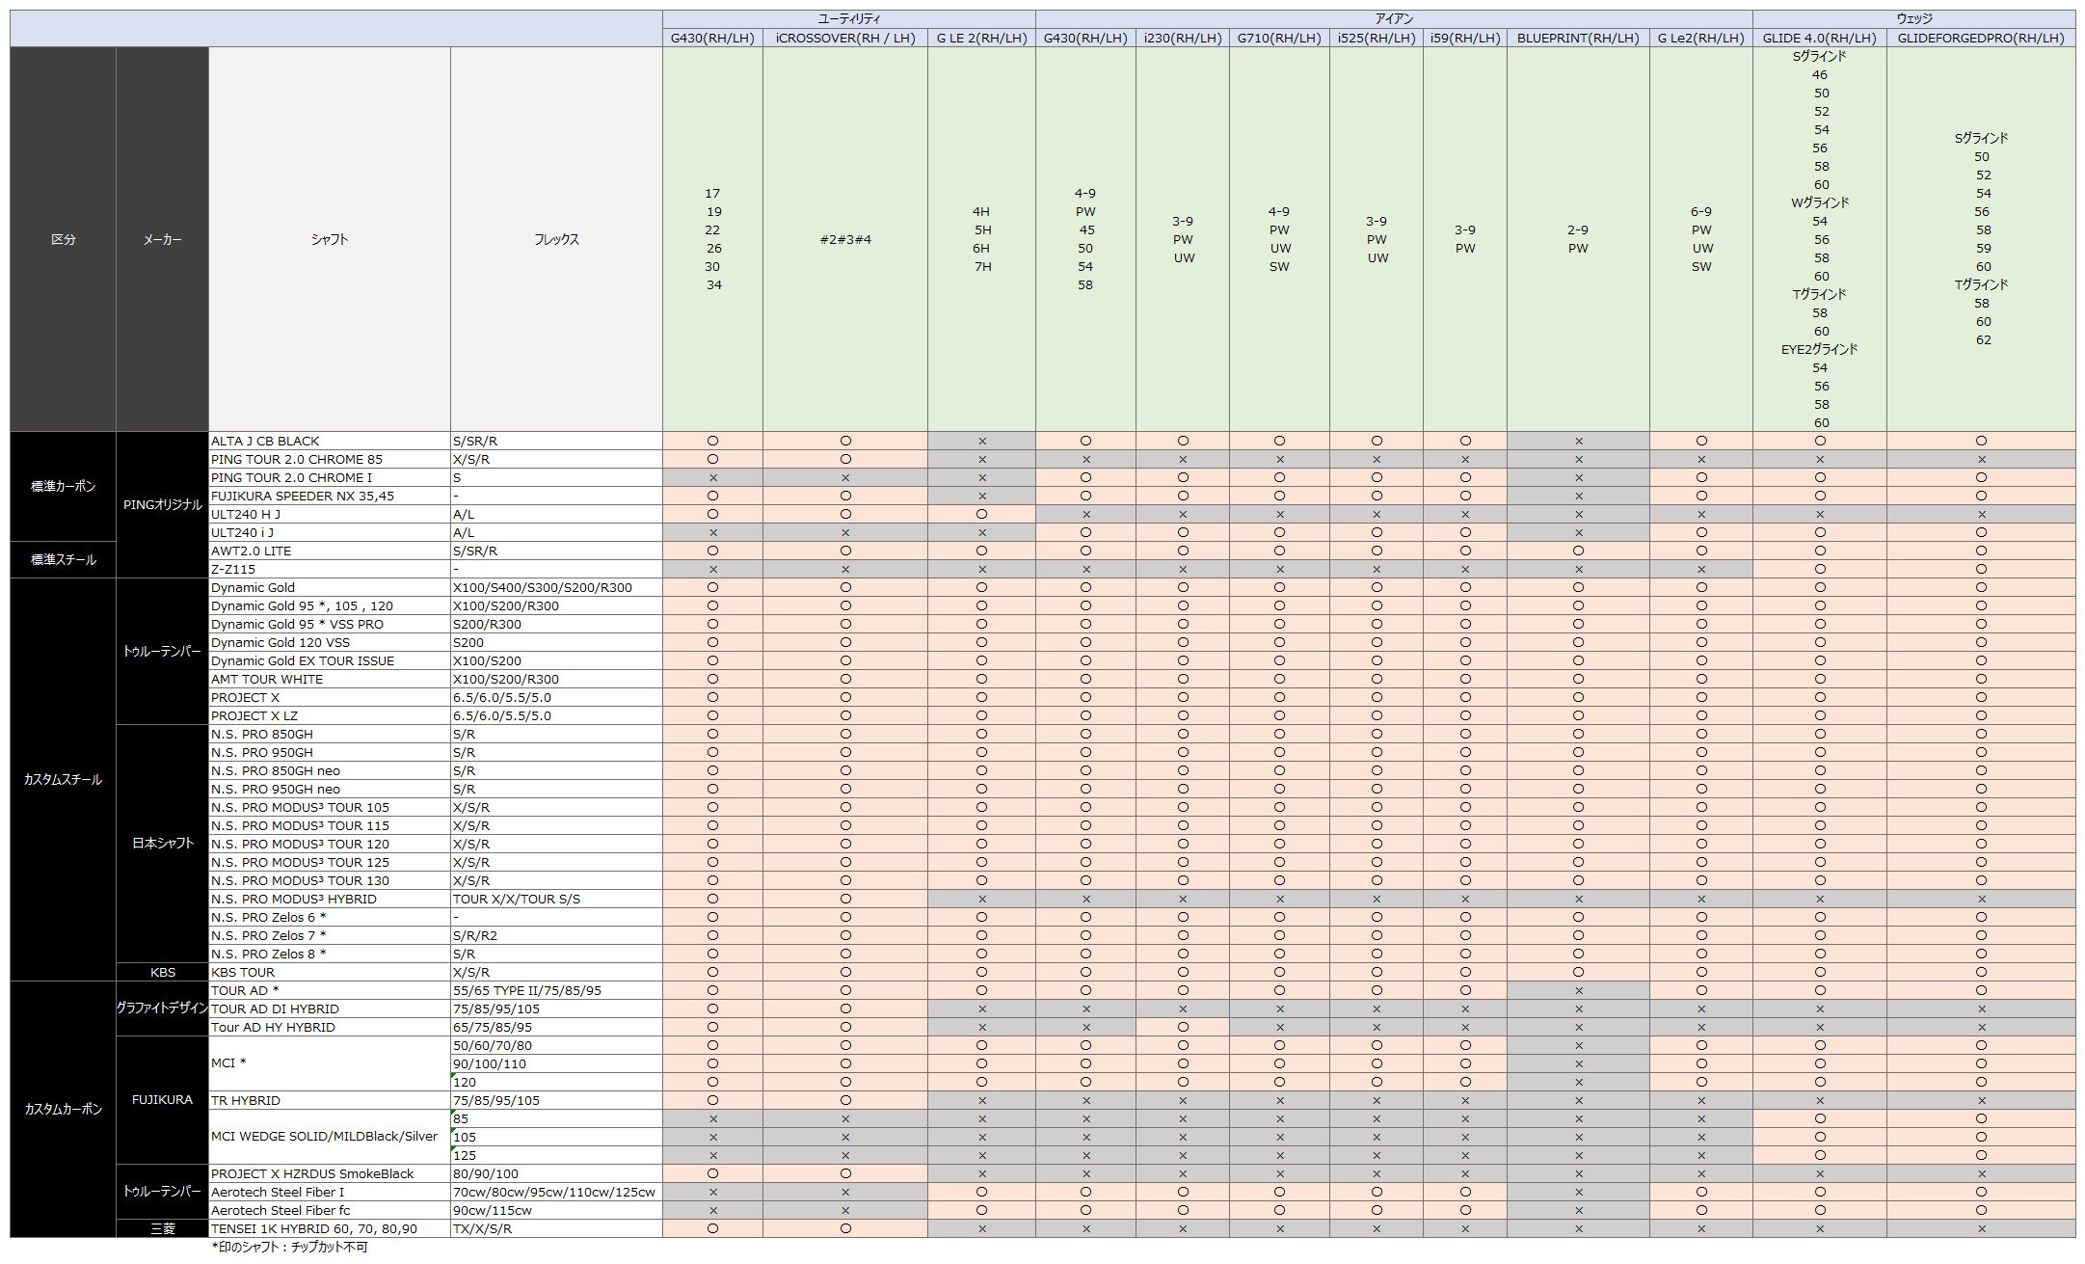The height and width of the screenshot is (1264, 2085).
Task: Click the GLIDE 4.0(RH/LH) column header
Action: pos(1820,39)
